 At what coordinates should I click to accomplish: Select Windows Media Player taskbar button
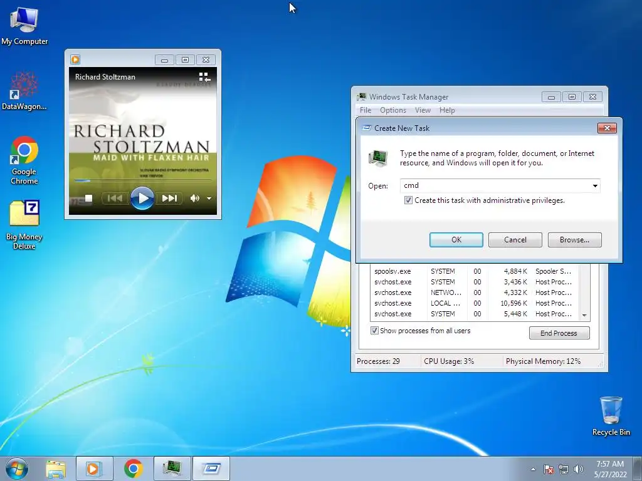click(94, 468)
